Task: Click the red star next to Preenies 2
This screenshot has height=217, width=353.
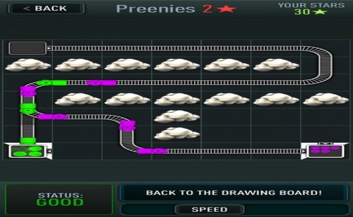Action: pos(226,9)
